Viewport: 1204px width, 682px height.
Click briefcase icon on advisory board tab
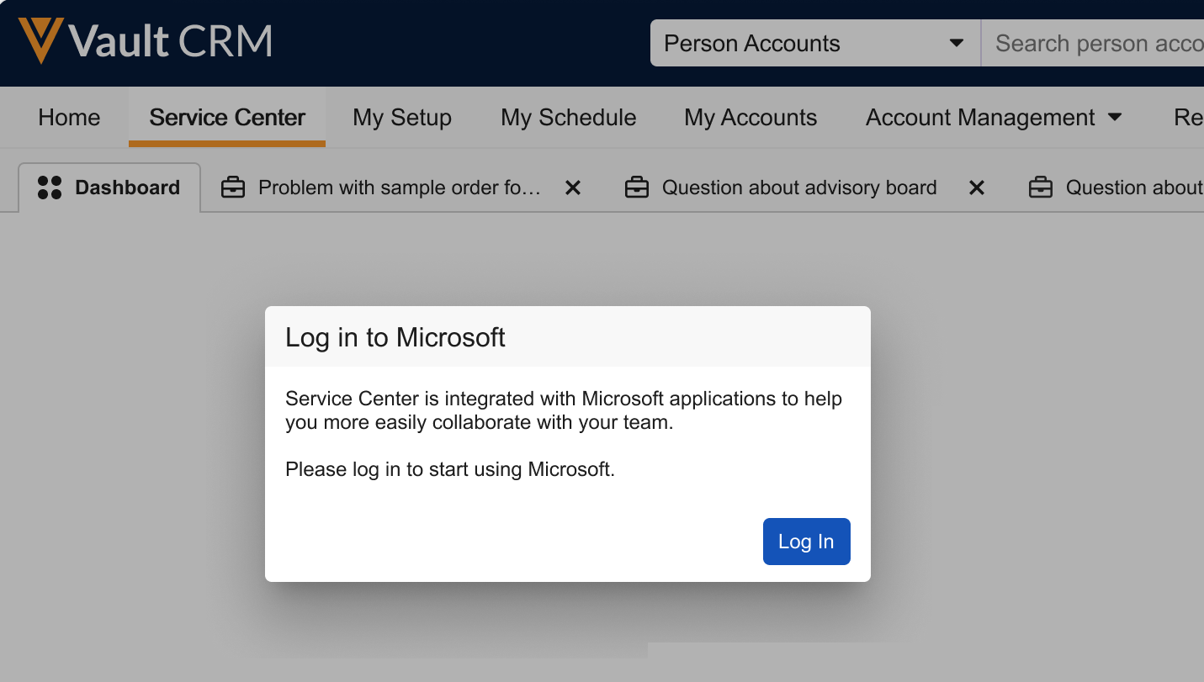[x=637, y=188]
